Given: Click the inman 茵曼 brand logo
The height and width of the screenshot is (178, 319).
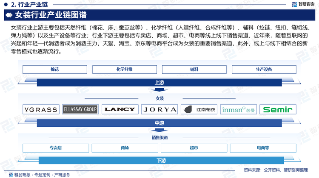Looking at the screenshot, I should pyautogui.click(x=239, y=109).
